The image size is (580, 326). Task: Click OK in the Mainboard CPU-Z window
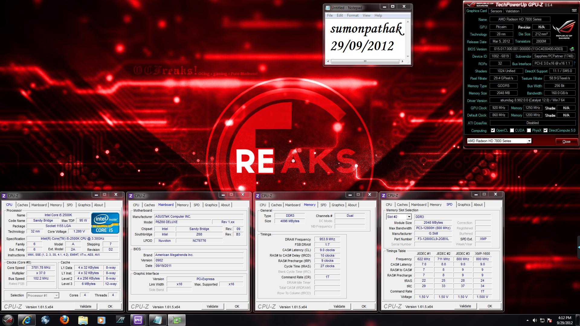(x=237, y=306)
